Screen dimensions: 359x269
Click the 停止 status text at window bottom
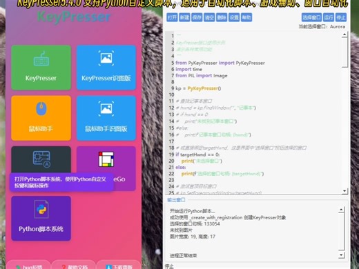pos(169,266)
